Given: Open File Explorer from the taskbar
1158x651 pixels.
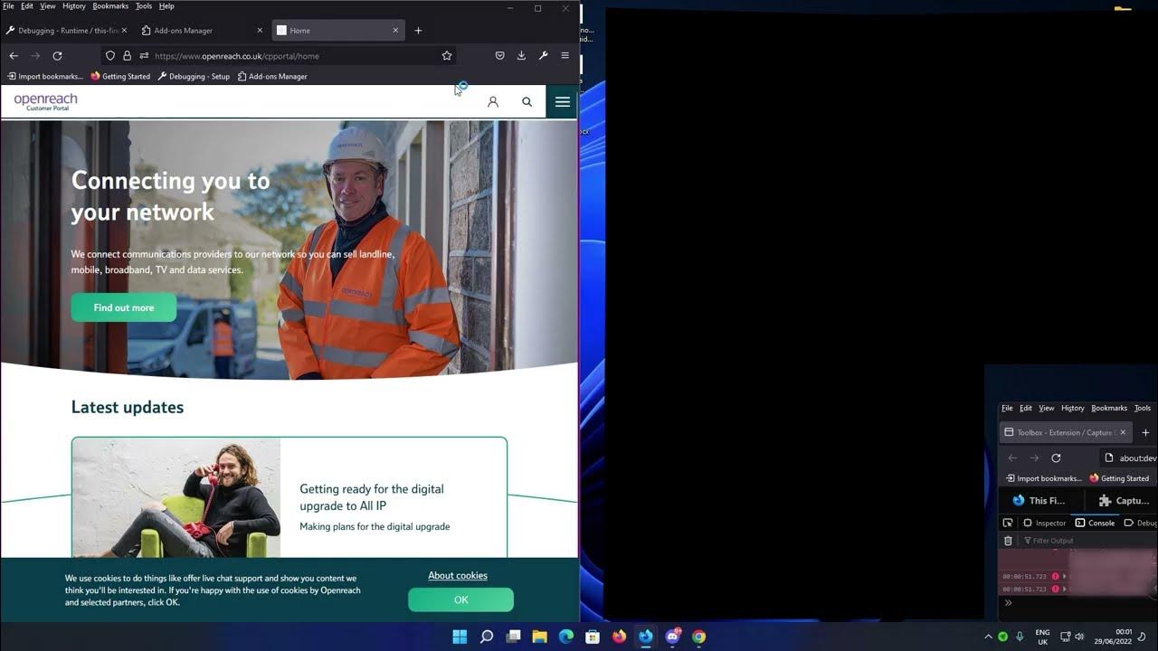Looking at the screenshot, I should click(539, 637).
